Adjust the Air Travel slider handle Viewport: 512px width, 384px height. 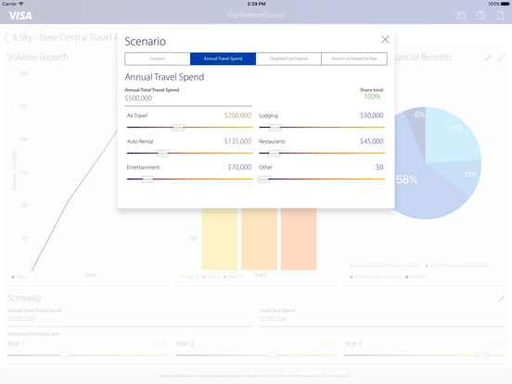tap(178, 127)
